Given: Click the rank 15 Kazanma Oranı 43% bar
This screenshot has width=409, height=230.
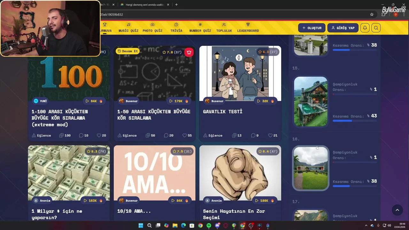Looking at the screenshot, I should 355,121.
